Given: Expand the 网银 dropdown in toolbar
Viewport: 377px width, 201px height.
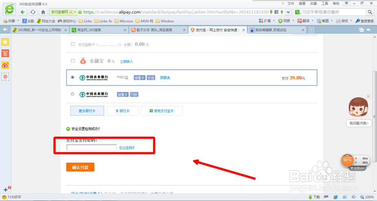Looking at the screenshot, I should pyautogui.click(x=293, y=21).
